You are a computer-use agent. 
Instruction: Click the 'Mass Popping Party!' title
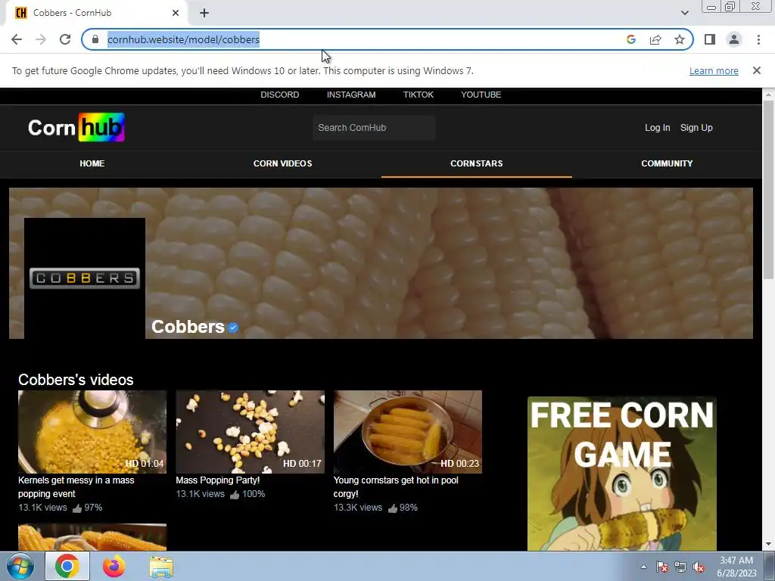point(217,480)
